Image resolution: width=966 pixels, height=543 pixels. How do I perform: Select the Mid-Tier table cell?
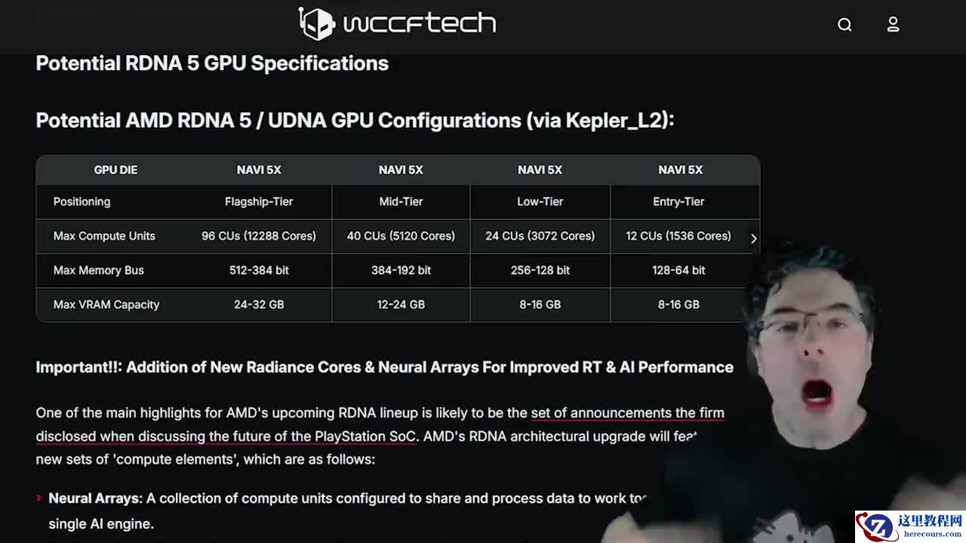point(401,201)
